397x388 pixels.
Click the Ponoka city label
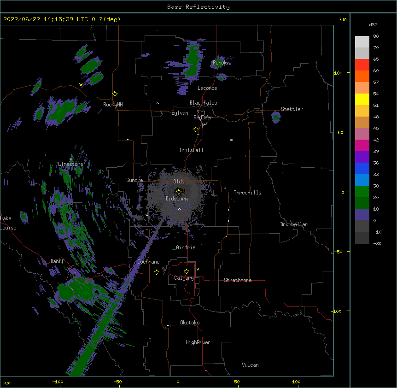pyautogui.click(x=221, y=63)
